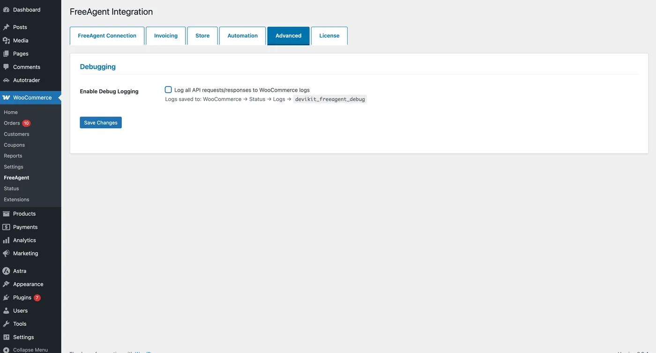Click the Enable Debug Logging label

[x=109, y=91]
